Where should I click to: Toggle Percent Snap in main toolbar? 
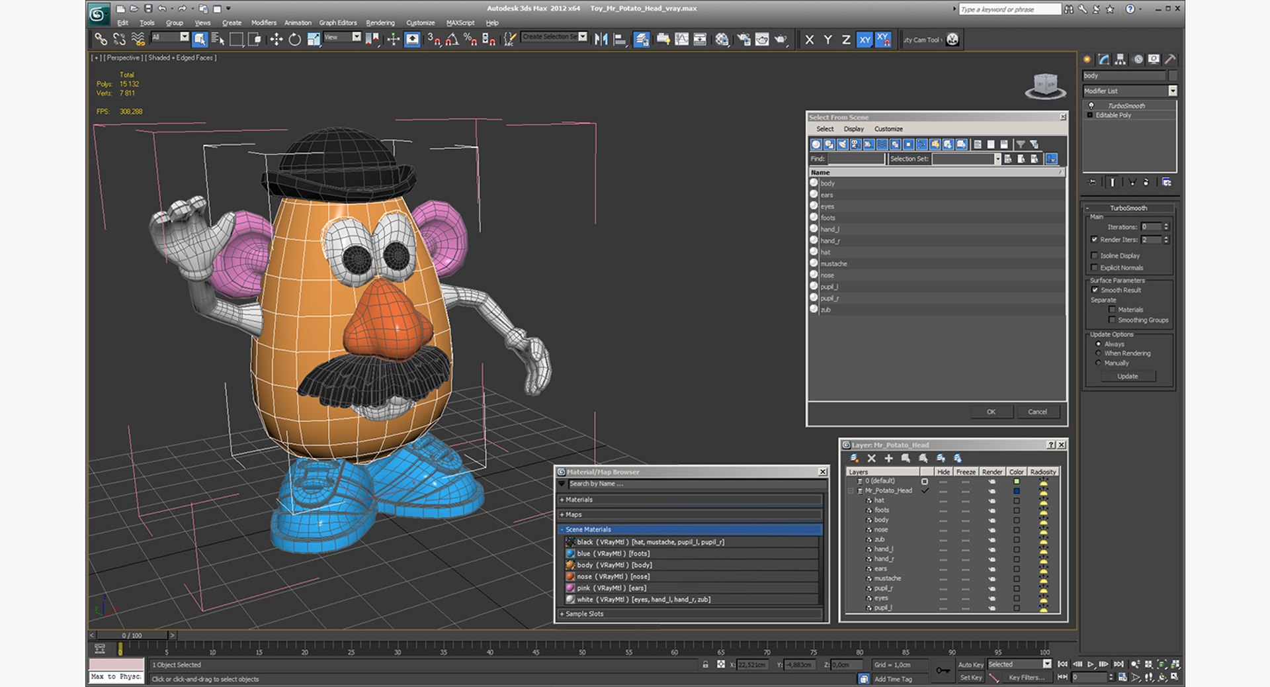pos(470,39)
